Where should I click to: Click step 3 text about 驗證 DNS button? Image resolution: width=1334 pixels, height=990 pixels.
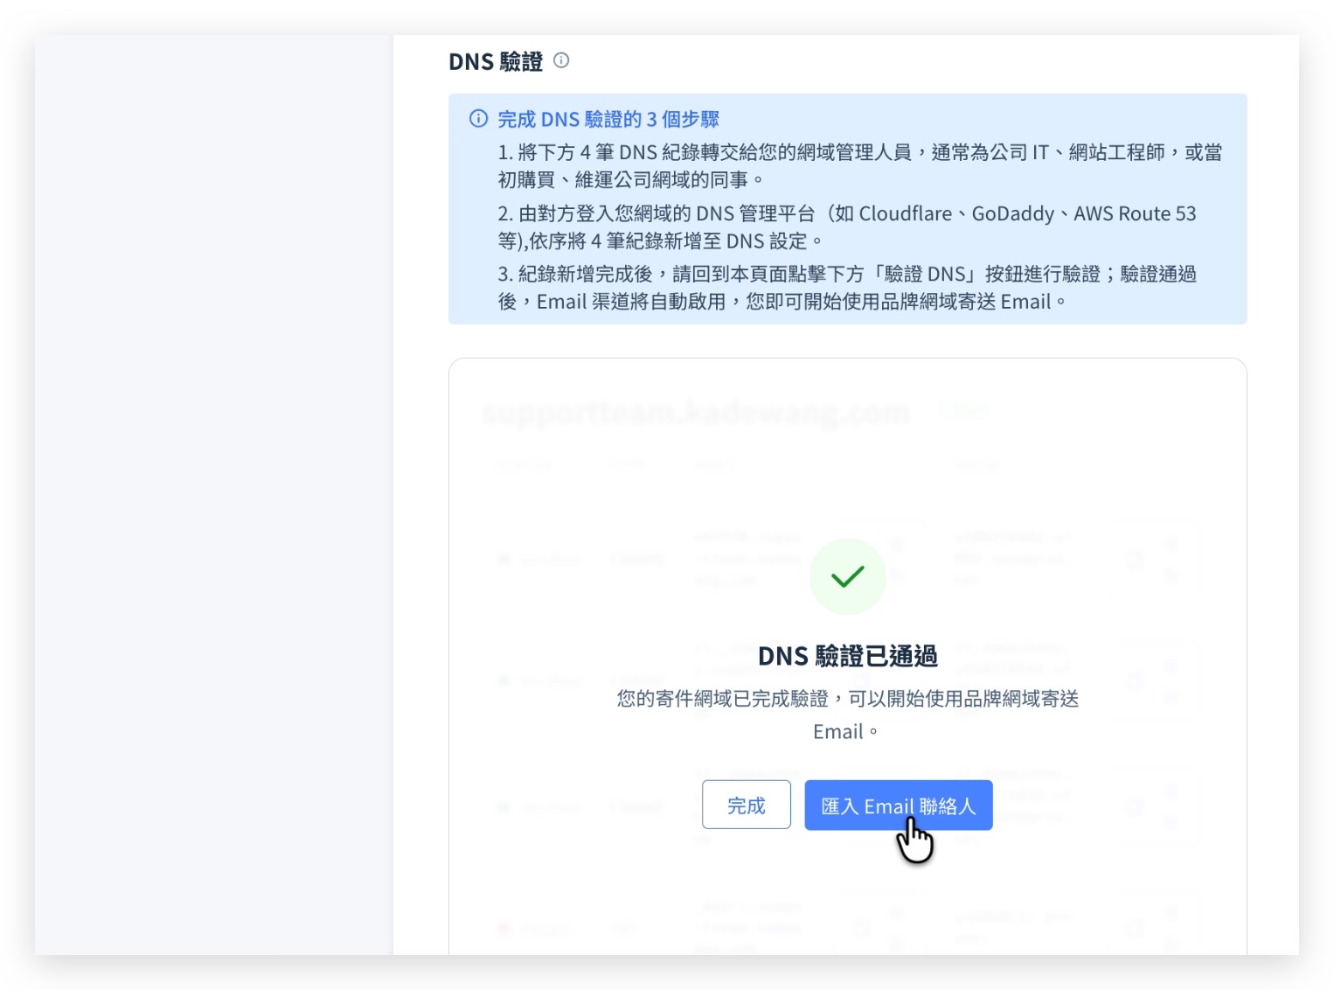846,287
